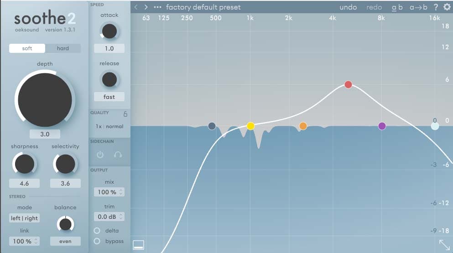Viewport: 453px width, 253px height.
Task: Open the three-dot preset menu
Action: (158, 7)
